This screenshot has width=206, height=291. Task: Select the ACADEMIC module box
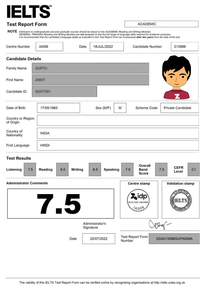point(161,24)
